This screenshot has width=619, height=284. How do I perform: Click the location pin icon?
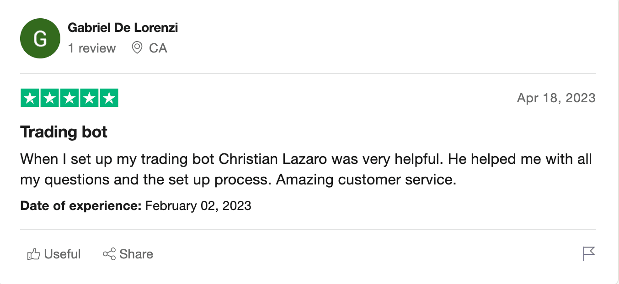(137, 47)
